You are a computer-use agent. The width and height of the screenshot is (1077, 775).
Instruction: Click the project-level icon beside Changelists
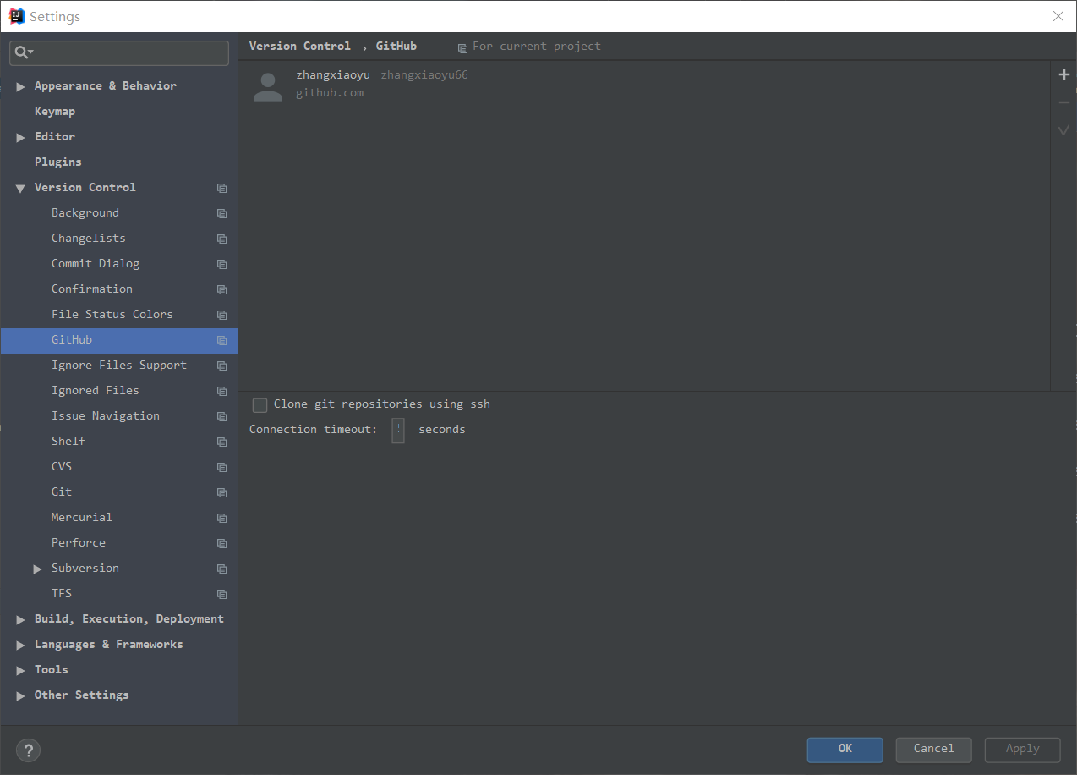pos(221,239)
